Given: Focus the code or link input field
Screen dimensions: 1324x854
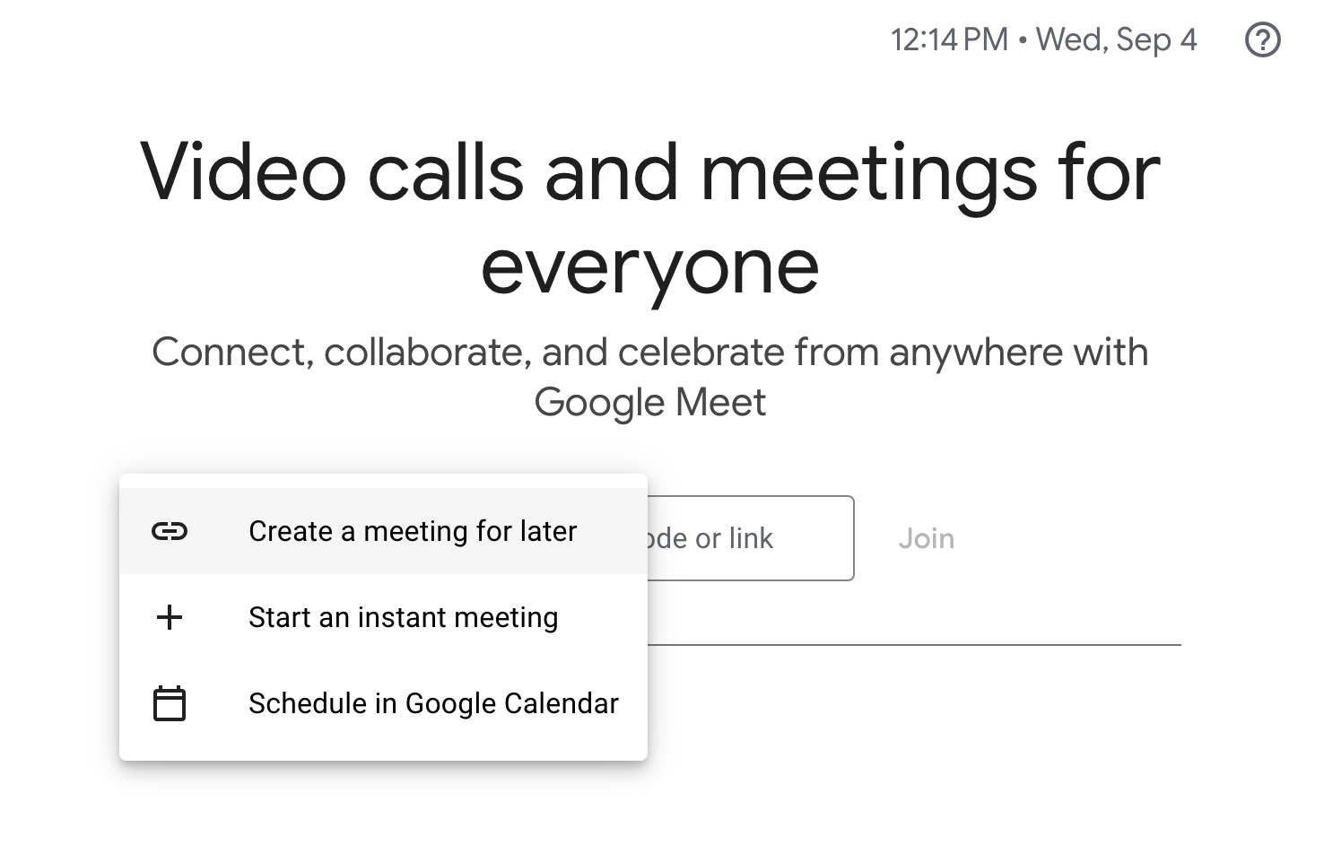Looking at the screenshot, I should 750,538.
